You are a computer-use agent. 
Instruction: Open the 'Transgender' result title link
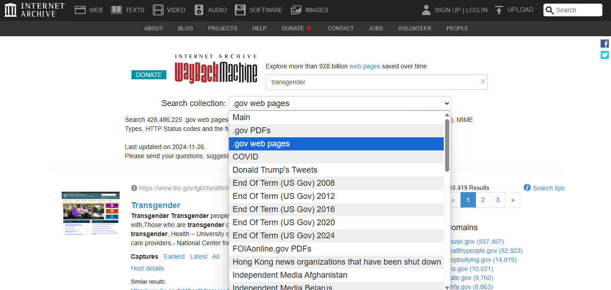155,205
